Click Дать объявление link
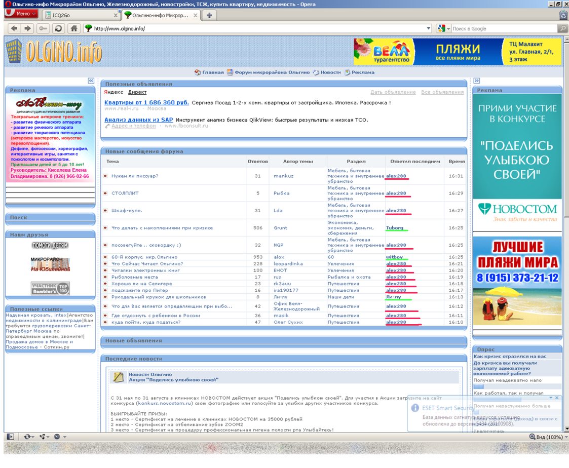This screenshot has height=468, width=569. point(393,92)
